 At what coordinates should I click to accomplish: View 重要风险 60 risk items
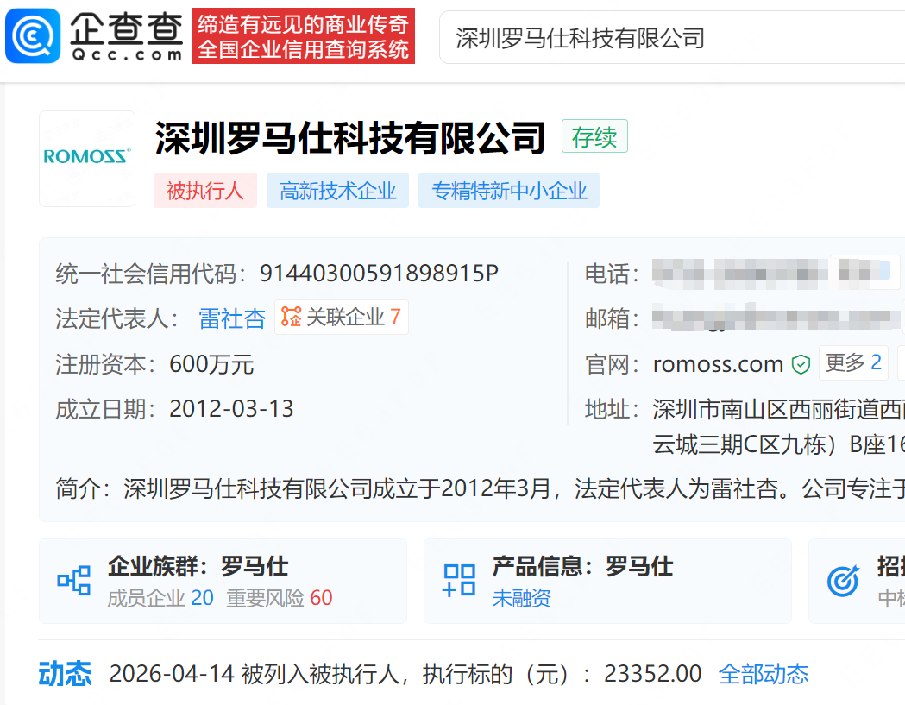pos(280,598)
